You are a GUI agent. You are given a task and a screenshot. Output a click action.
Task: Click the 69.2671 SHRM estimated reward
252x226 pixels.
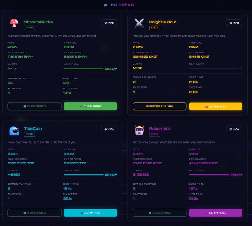(76, 57)
